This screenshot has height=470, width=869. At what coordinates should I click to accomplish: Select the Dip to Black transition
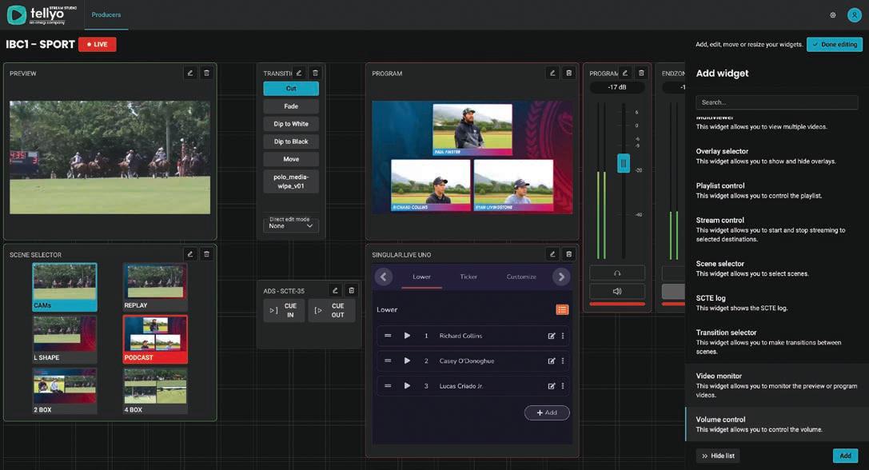click(291, 141)
